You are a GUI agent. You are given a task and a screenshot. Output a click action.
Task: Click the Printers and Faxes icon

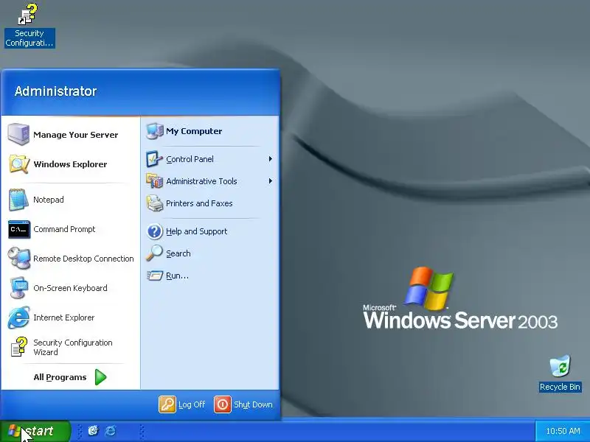(x=155, y=203)
